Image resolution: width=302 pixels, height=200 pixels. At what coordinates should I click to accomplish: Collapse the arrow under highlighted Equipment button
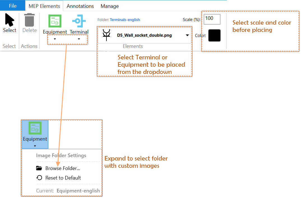[35, 146]
